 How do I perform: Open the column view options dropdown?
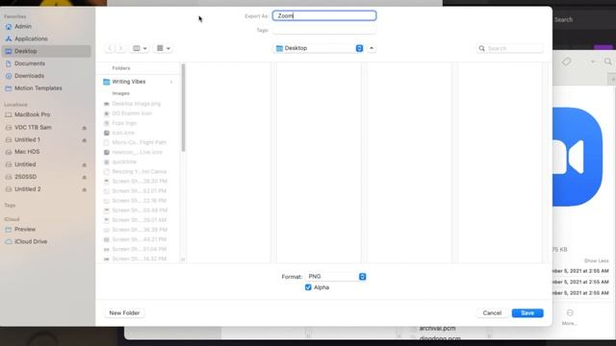tap(140, 48)
